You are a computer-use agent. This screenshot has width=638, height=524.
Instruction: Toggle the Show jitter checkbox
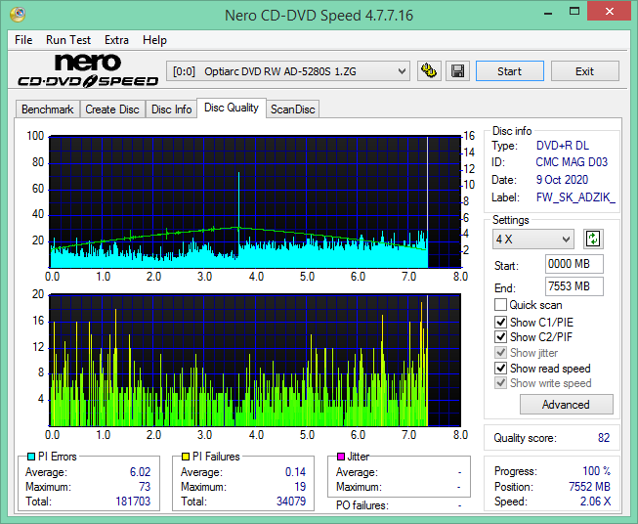(x=500, y=353)
